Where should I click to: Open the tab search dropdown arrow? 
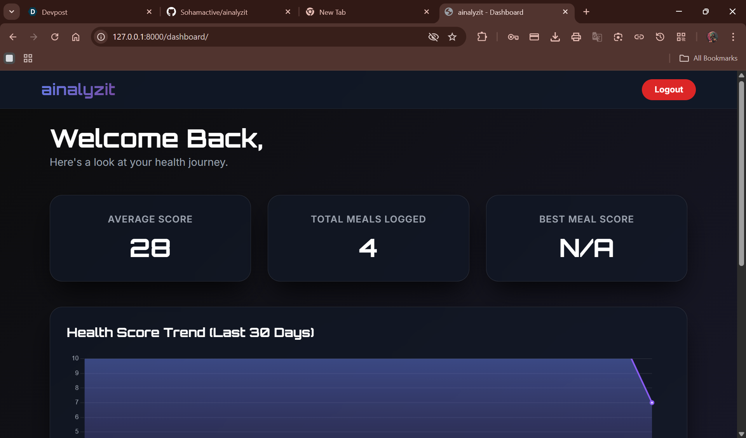(12, 12)
